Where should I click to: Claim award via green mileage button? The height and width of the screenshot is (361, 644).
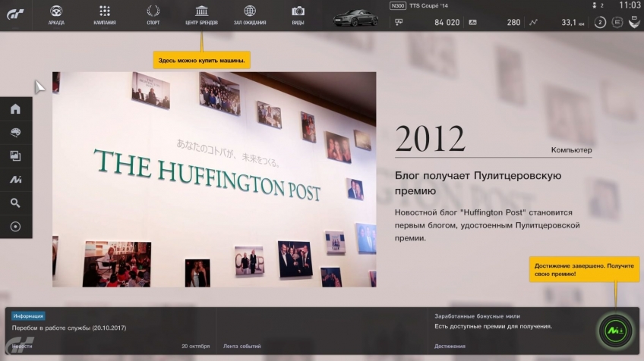coord(615,330)
